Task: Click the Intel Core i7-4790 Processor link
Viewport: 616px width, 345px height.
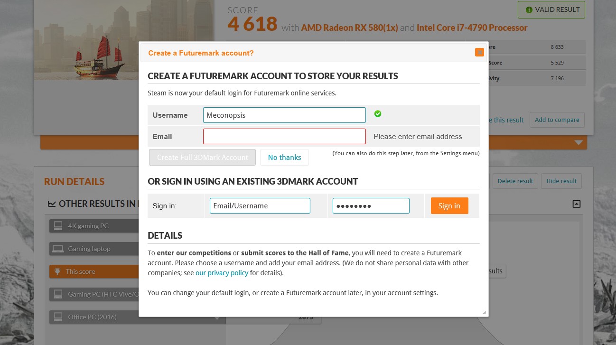Action: click(472, 28)
